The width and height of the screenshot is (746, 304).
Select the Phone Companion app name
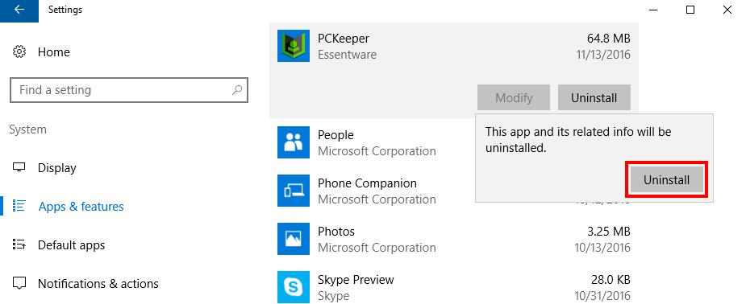(x=367, y=183)
